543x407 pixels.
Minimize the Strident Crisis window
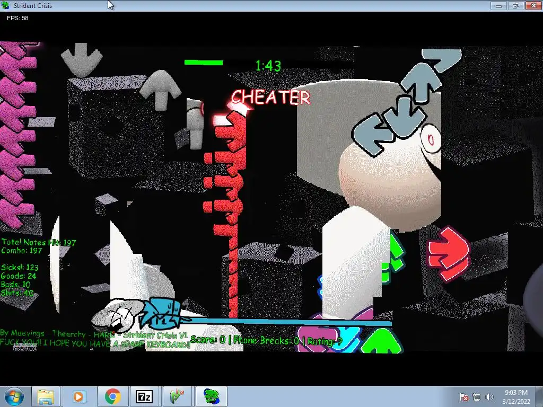(x=498, y=5)
